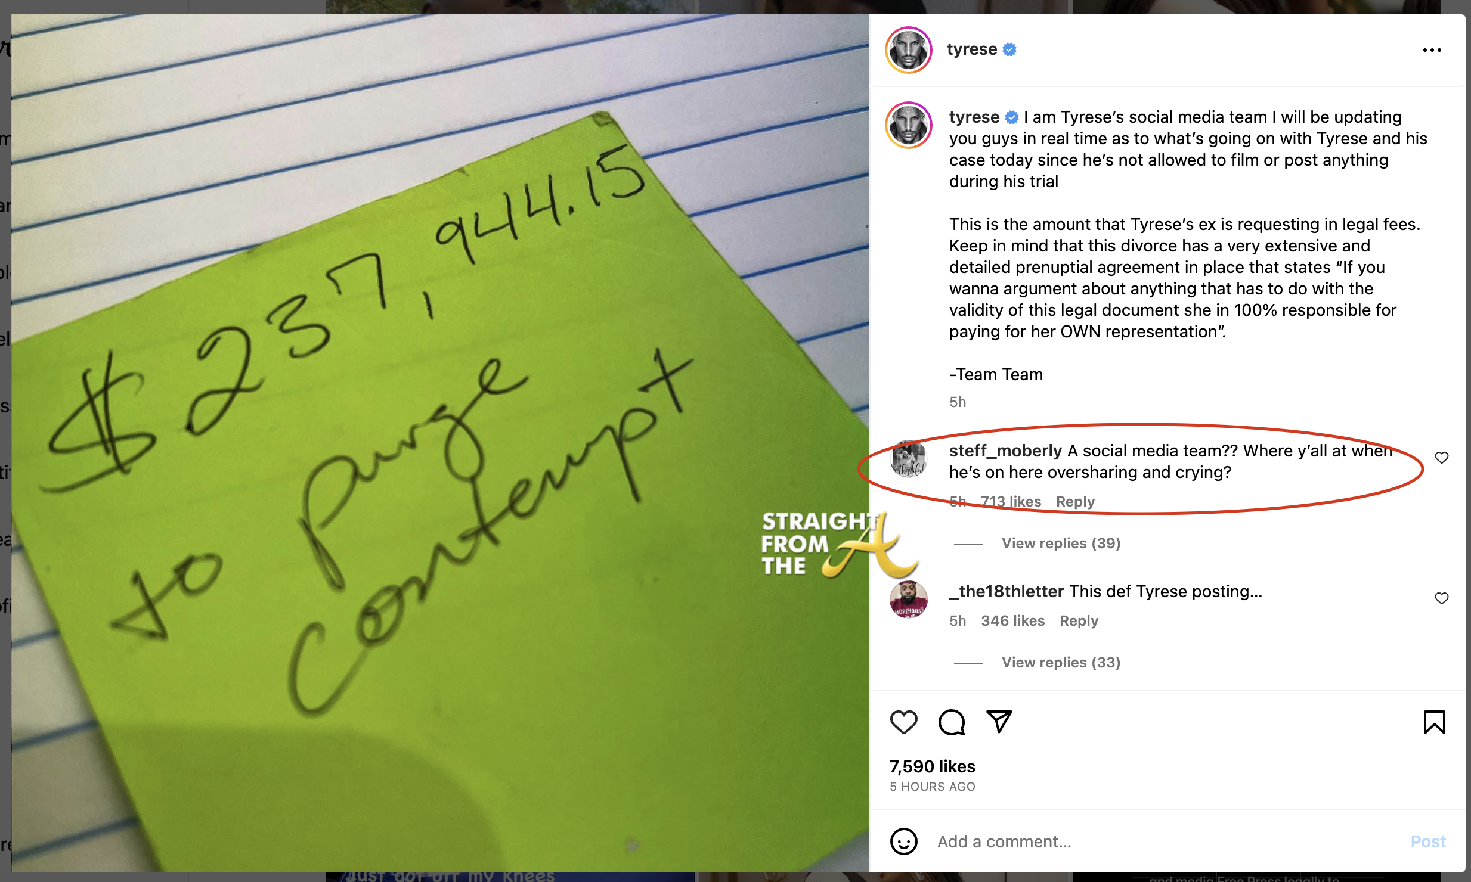The height and width of the screenshot is (882, 1471).
Task: Expand View replies (39)
Action: pos(1061,543)
